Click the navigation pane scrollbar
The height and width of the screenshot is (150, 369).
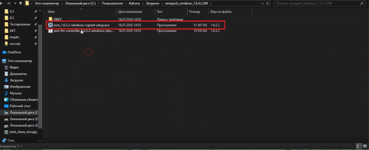click(x=40, y=76)
